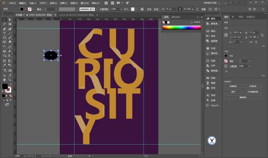This screenshot has width=268, height=158.
Task: Select the Magic Wand tool
Action: click(x=5, y=24)
